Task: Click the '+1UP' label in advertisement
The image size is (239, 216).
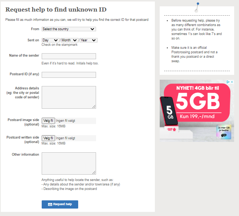Action: pyautogui.click(x=171, y=130)
